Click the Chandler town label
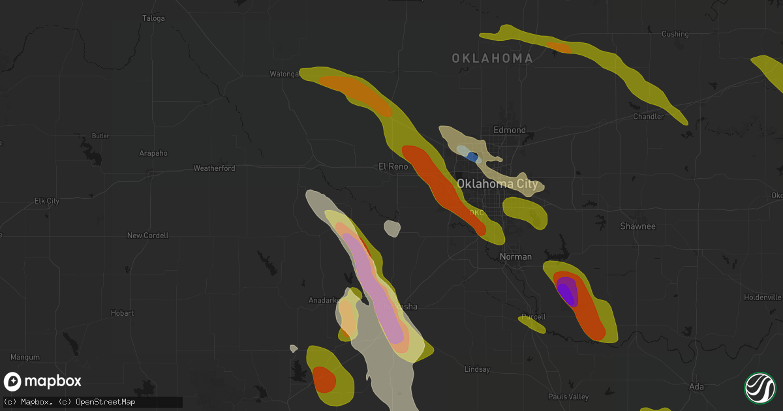This screenshot has width=783, height=411. click(x=649, y=117)
